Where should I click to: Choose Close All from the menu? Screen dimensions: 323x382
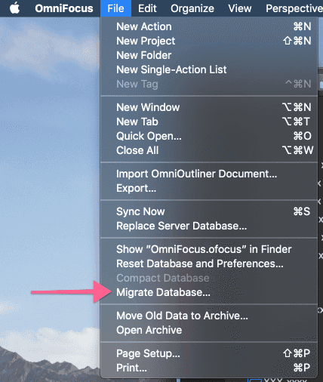coord(209,150)
